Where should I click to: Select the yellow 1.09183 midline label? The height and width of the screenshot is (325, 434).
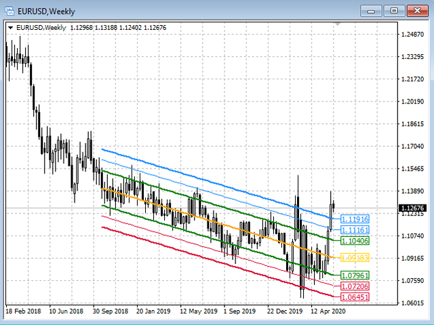(x=355, y=258)
